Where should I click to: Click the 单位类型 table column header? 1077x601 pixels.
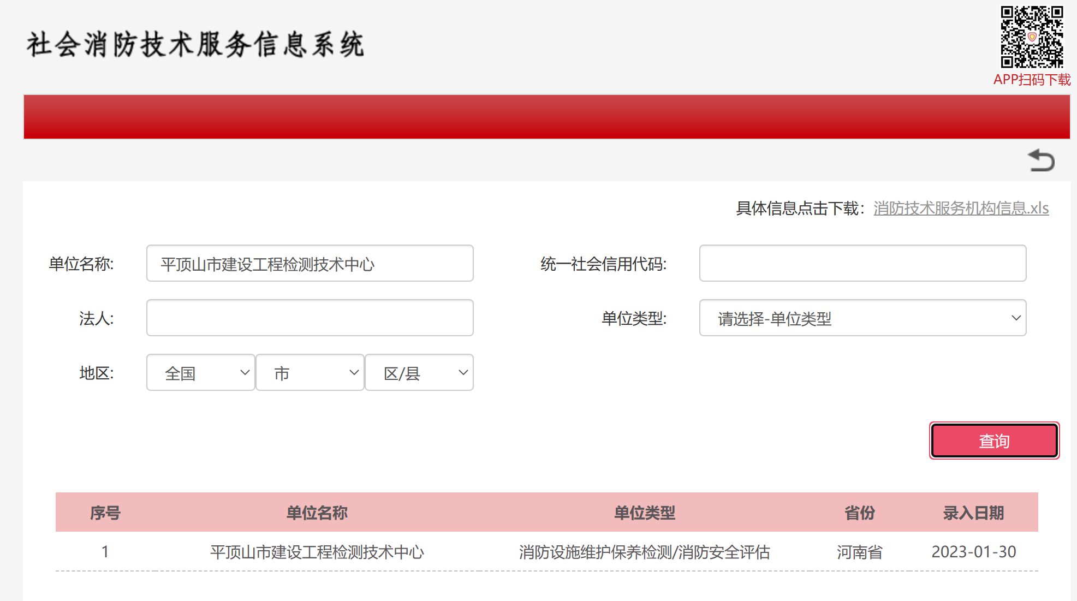pos(644,513)
